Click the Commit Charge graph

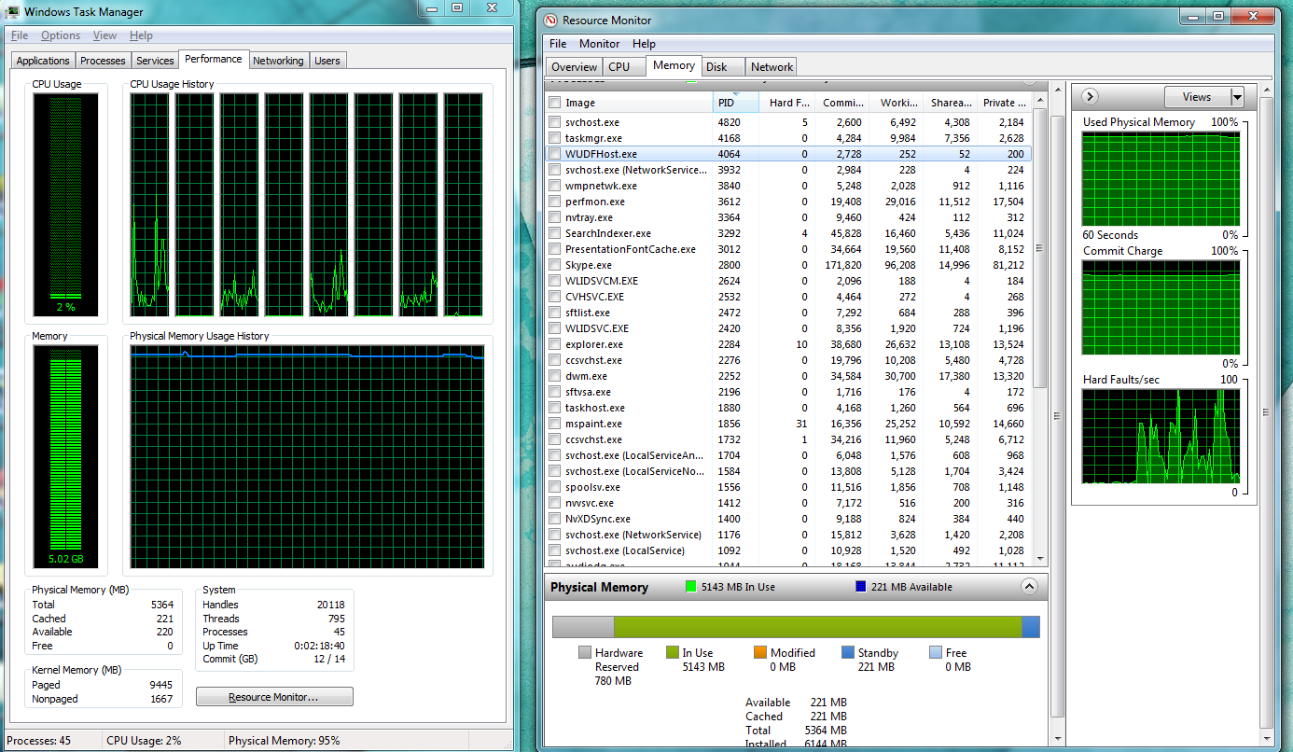[x=1161, y=308]
